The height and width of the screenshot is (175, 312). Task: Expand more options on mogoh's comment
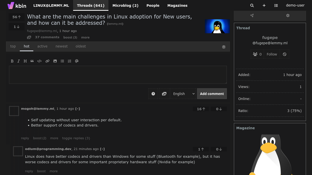click(54, 138)
